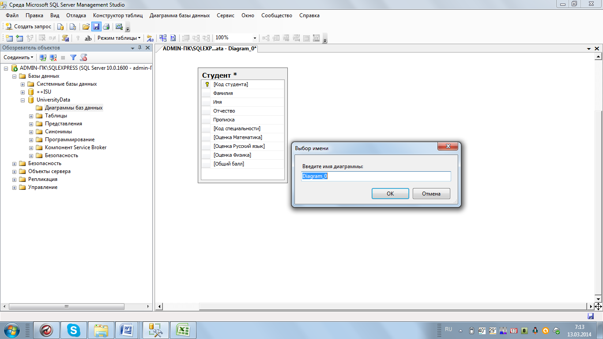The image size is (603, 339).
Task: Click the RU language indicator
Action: pyautogui.click(x=448, y=329)
